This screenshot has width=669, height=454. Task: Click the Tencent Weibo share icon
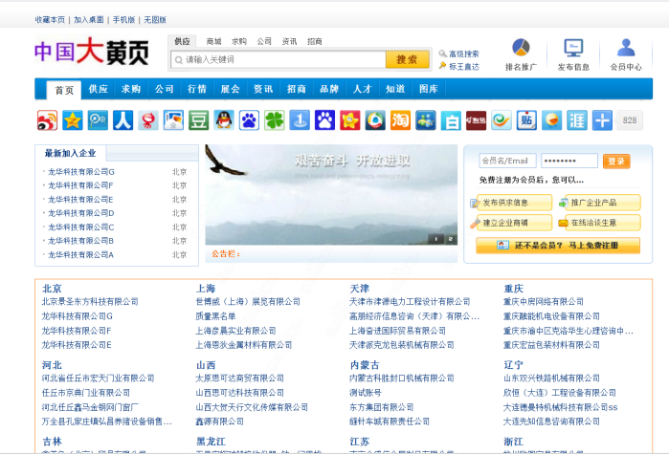[98, 120]
